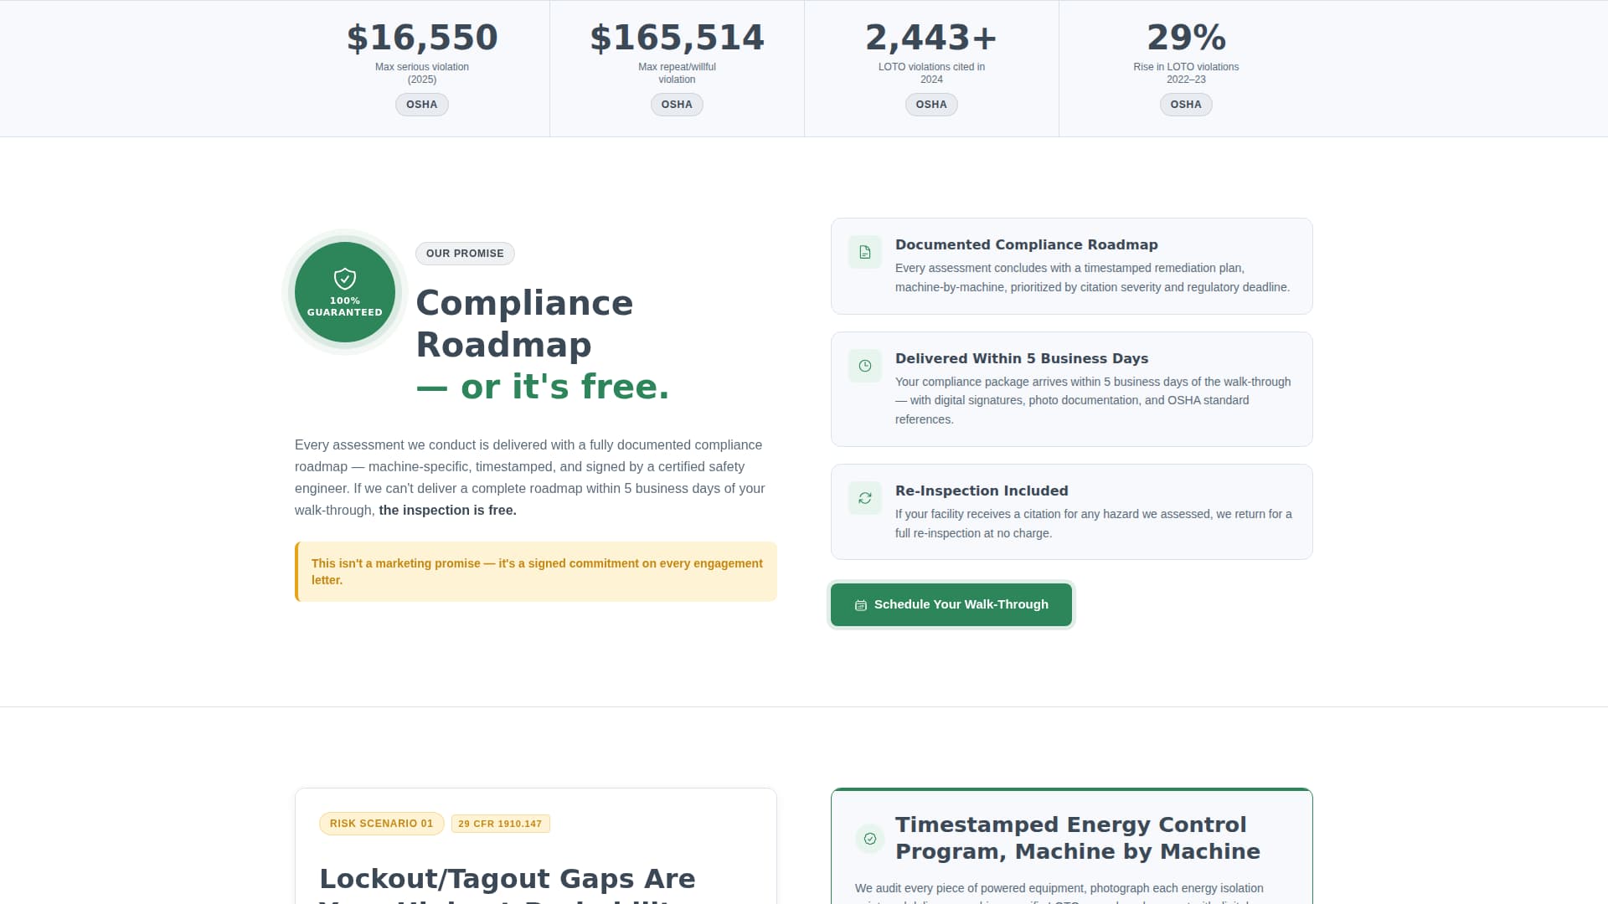Click the Lockout/Tagout Gaps heading
1608x904 pixels.
pos(508,878)
